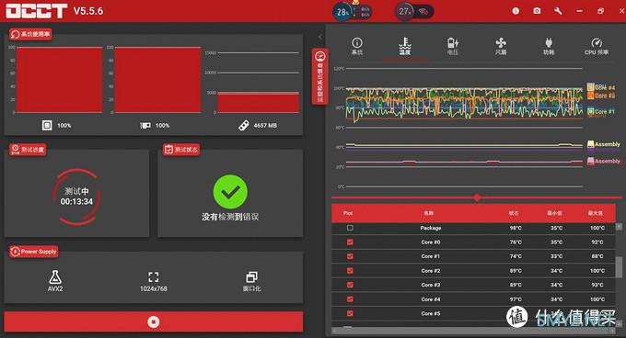Viewport: 626px width, 338px height.
Task: Click the Core #0 row name
Action: pyautogui.click(x=431, y=242)
